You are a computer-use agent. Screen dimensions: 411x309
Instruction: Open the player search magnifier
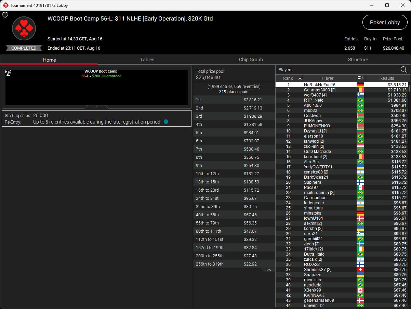(403, 69)
